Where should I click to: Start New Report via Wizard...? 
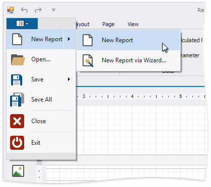click(x=128, y=60)
